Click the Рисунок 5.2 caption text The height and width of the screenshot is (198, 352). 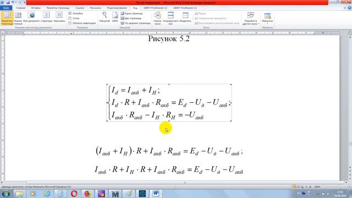tap(169, 38)
